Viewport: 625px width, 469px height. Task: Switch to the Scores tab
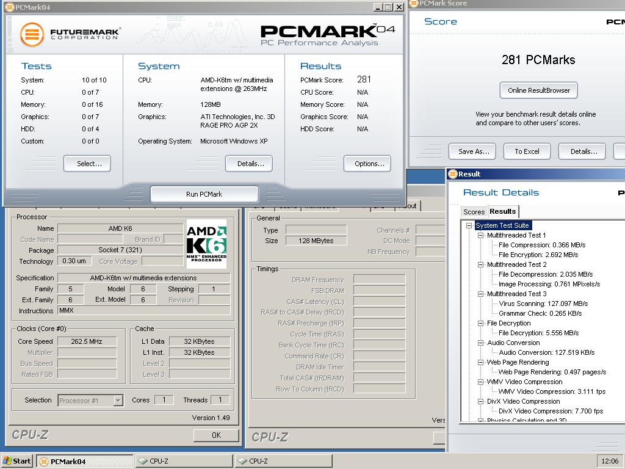(474, 212)
